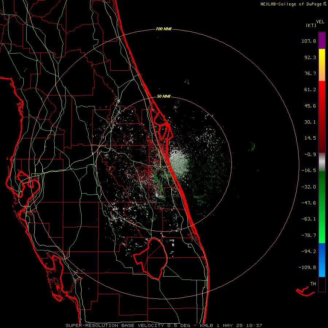Click the -94.2 velocity scale value
Image resolution: width=328 pixels, height=328 pixels.
[309, 251]
